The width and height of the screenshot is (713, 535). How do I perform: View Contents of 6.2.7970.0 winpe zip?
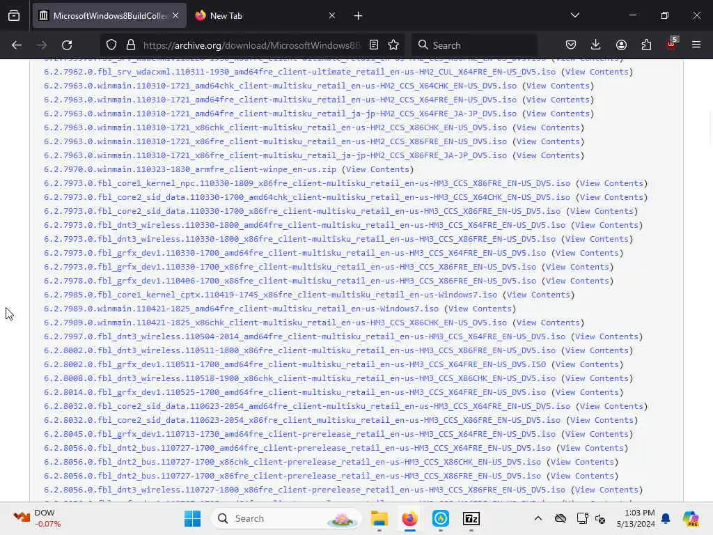point(377,169)
